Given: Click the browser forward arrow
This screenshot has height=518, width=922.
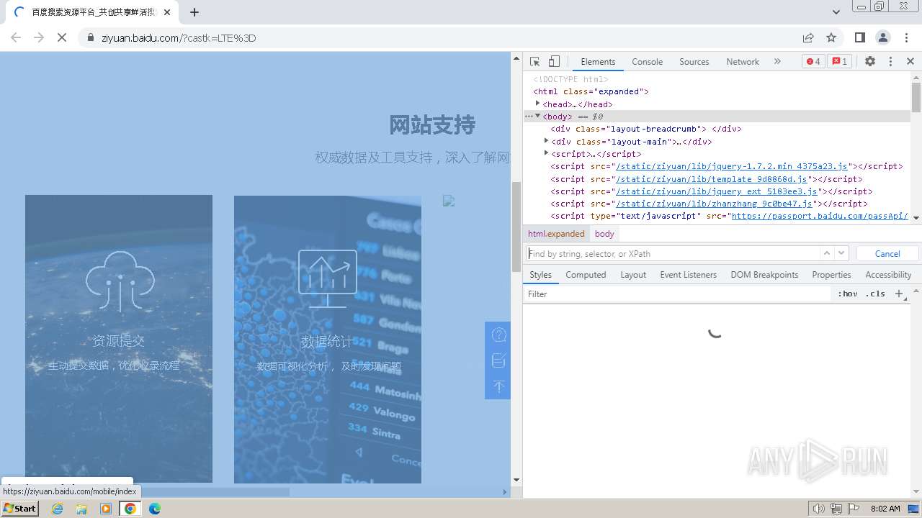Looking at the screenshot, I should (x=39, y=37).
